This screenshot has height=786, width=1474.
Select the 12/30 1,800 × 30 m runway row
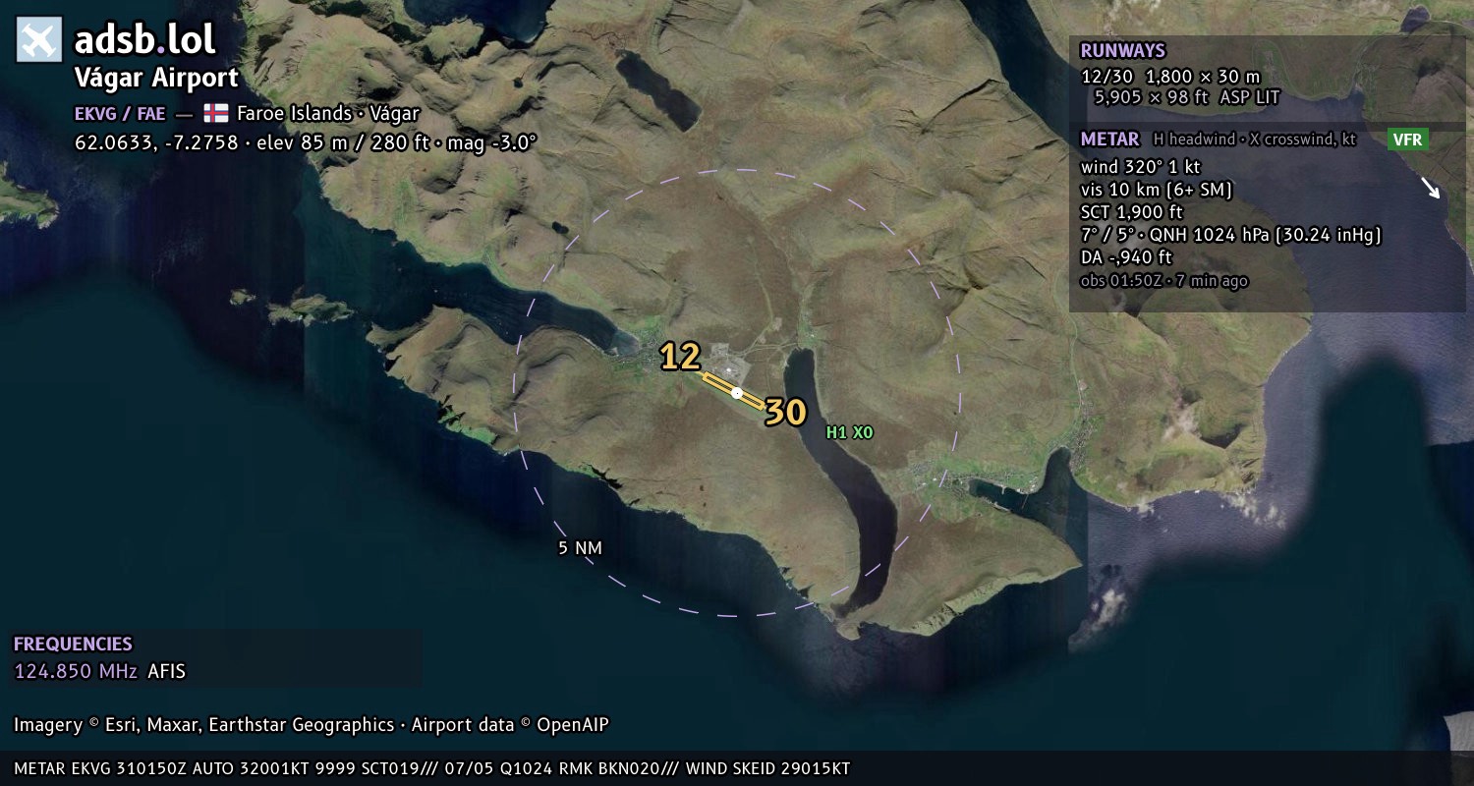tap(1169, 77)
